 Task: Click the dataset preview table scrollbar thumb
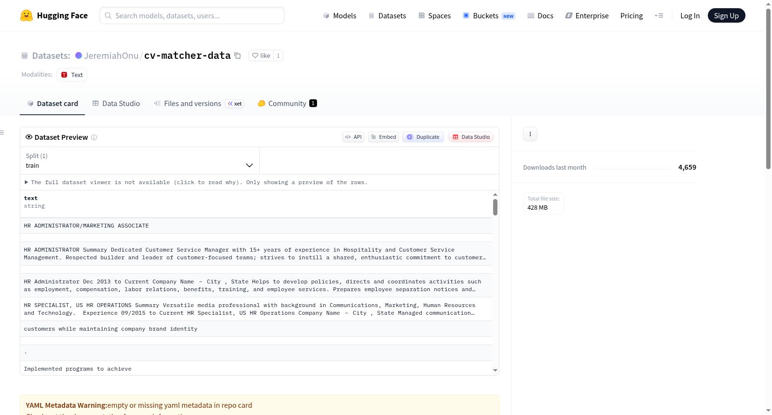[495, 207]
